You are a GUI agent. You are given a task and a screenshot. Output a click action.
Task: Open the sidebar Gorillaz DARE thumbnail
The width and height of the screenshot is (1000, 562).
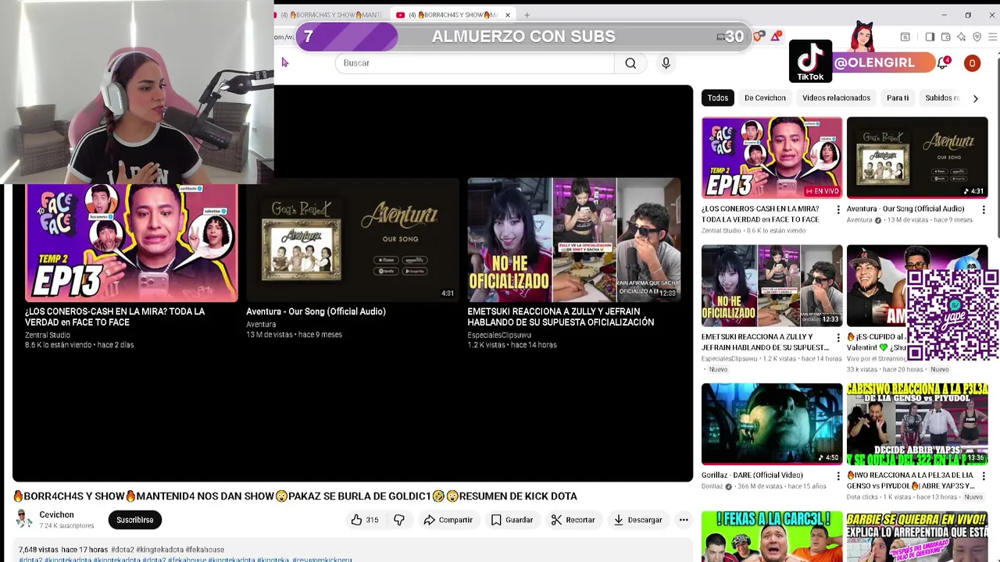pyautogui.click(x=772, y=424)
